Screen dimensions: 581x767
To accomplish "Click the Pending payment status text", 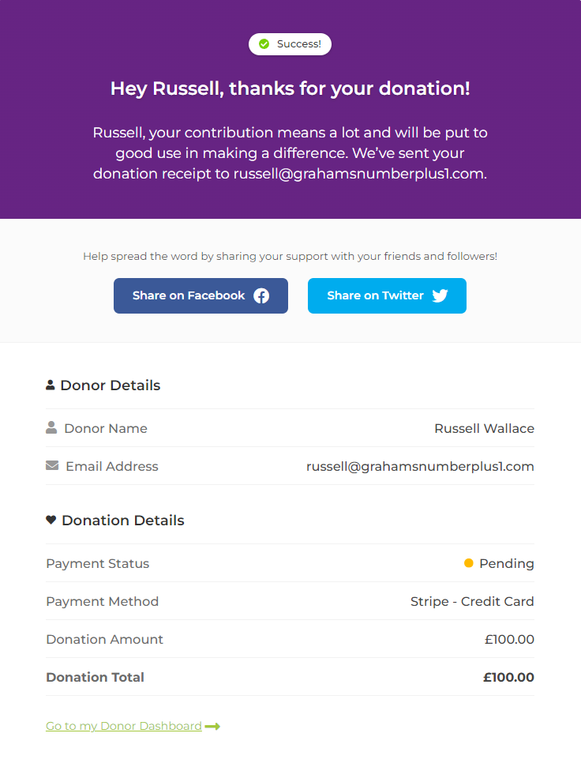I will [506, 563].
